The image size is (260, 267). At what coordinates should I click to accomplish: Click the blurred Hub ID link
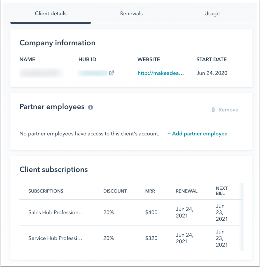tap(93, 73)
